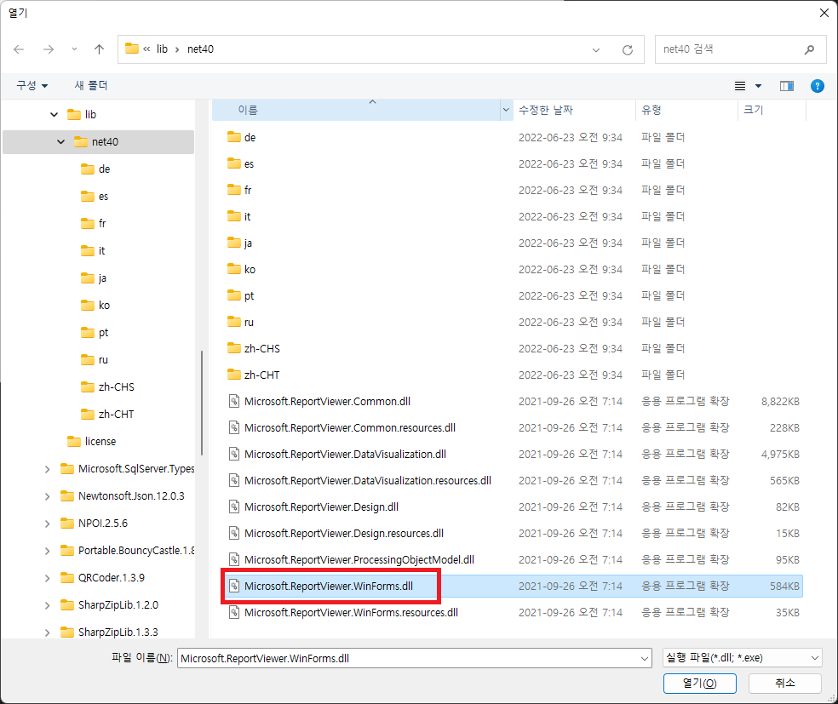Click the 취소 cancel button

click(x=785, y=684)
